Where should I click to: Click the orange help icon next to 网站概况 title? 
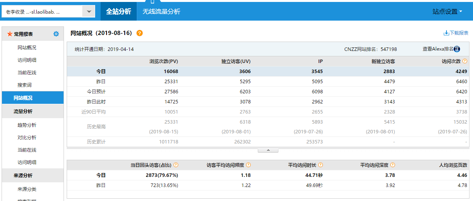[140, 33]
